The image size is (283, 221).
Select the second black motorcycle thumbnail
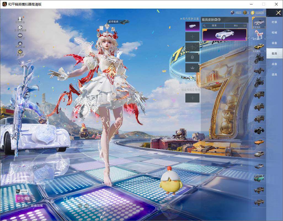coord(259,82)
